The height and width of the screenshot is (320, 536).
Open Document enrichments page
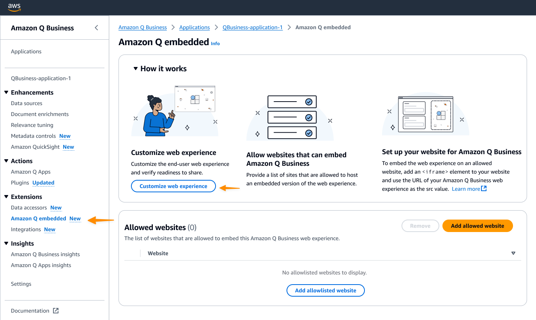(x=40, y=114)
